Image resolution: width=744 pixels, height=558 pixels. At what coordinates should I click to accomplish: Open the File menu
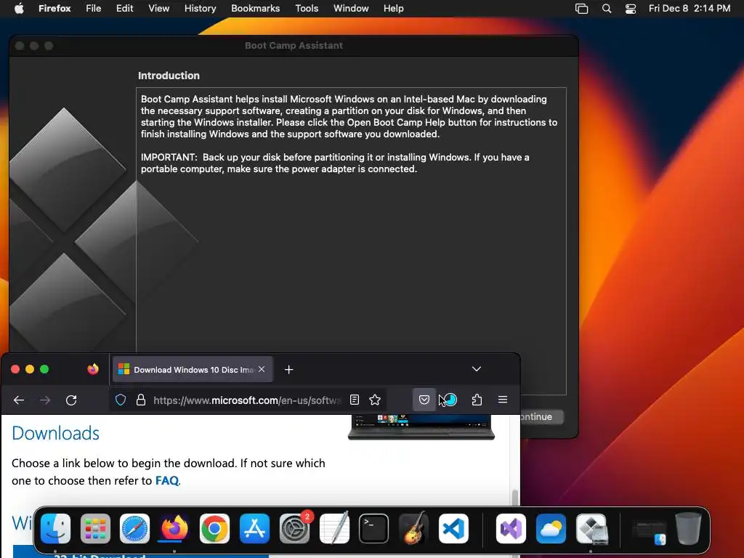pos(94,8)
